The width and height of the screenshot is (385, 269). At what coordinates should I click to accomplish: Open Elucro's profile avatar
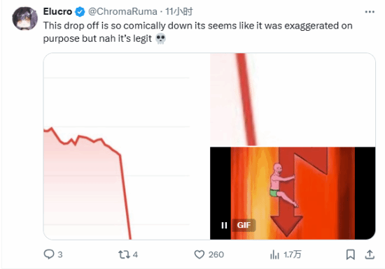[x=24, y=18]
